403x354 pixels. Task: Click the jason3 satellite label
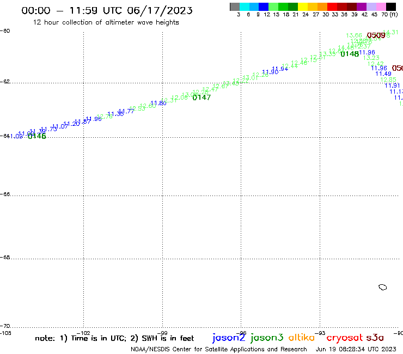[x=267, y=338]
